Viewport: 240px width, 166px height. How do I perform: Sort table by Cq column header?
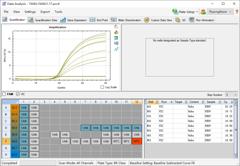point(227,102)
